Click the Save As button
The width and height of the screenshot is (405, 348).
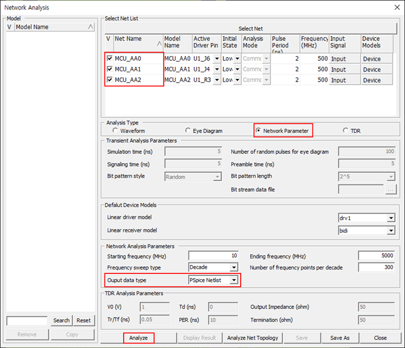point(339,338)
